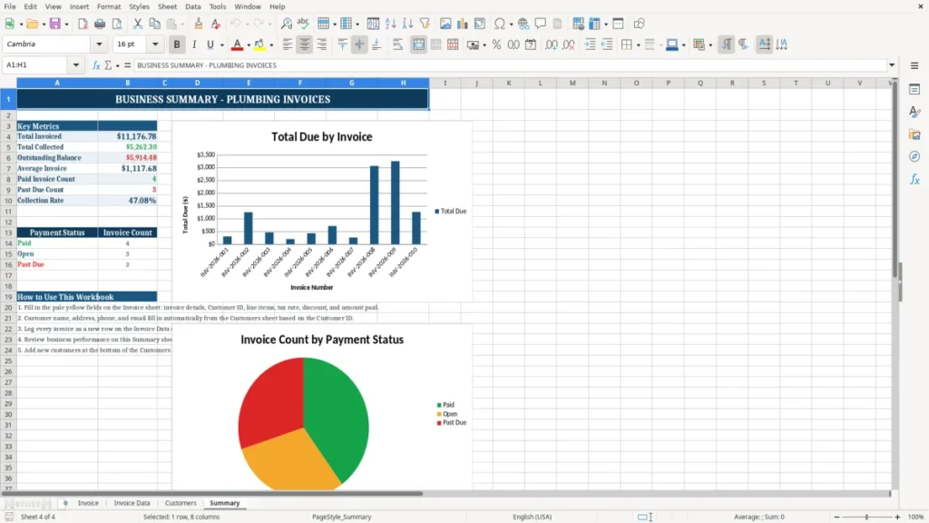The height and width of the screenshot is (523, 929).
Task: Open Find and Replace magnifier icon
Action: click(x=286, y=24)
